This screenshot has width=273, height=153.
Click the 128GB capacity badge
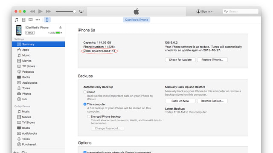coord(30,33)
